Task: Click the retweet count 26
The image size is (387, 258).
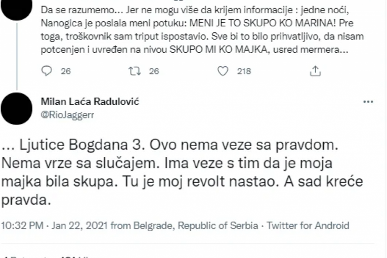Action: (x=154, y=71)
